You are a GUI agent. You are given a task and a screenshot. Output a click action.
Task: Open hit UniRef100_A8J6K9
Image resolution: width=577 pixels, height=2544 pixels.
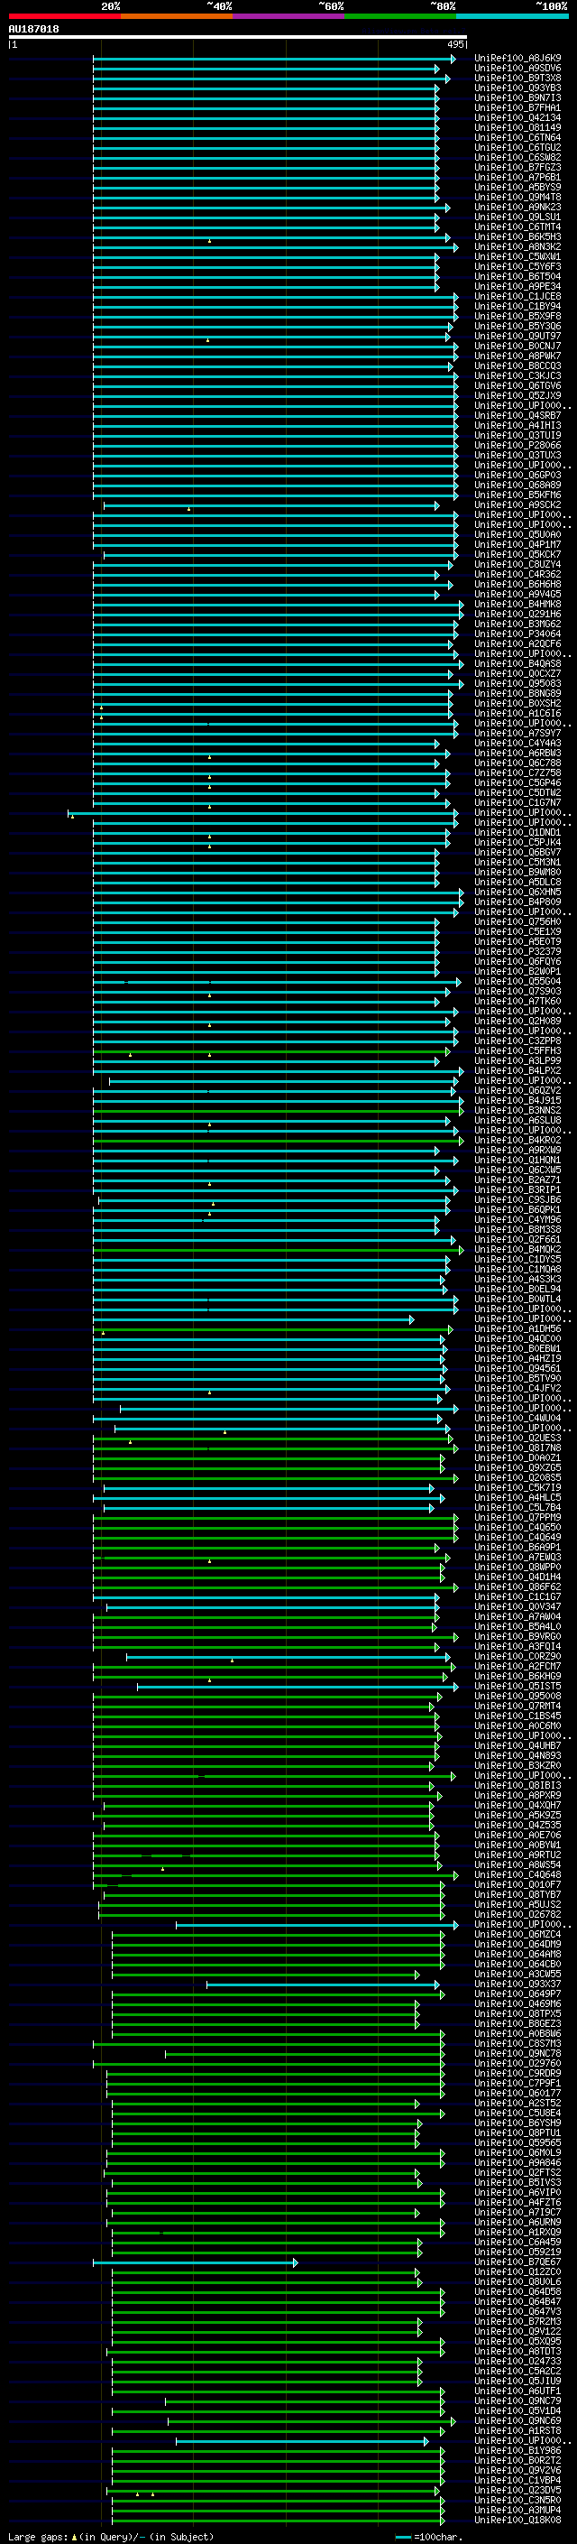point(517,59)
